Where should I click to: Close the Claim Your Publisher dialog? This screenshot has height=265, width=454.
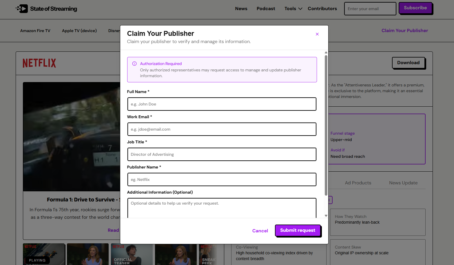(317, 34)
